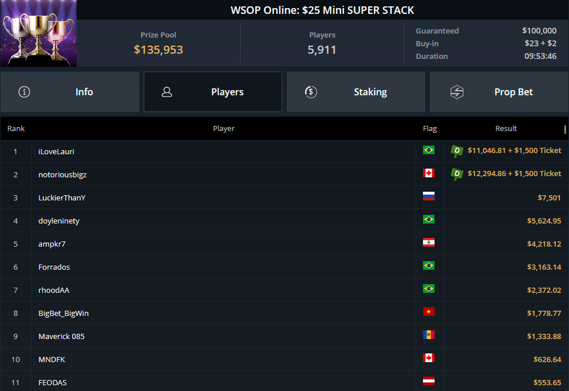Click the $2,372.02 result

pos(544,291)
